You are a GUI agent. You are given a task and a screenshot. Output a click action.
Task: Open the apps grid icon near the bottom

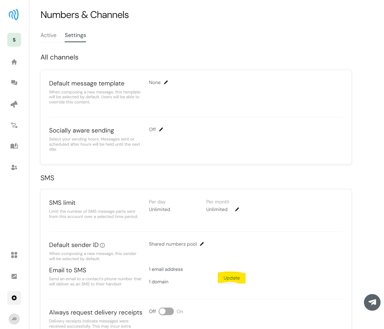tap(14, 255)
